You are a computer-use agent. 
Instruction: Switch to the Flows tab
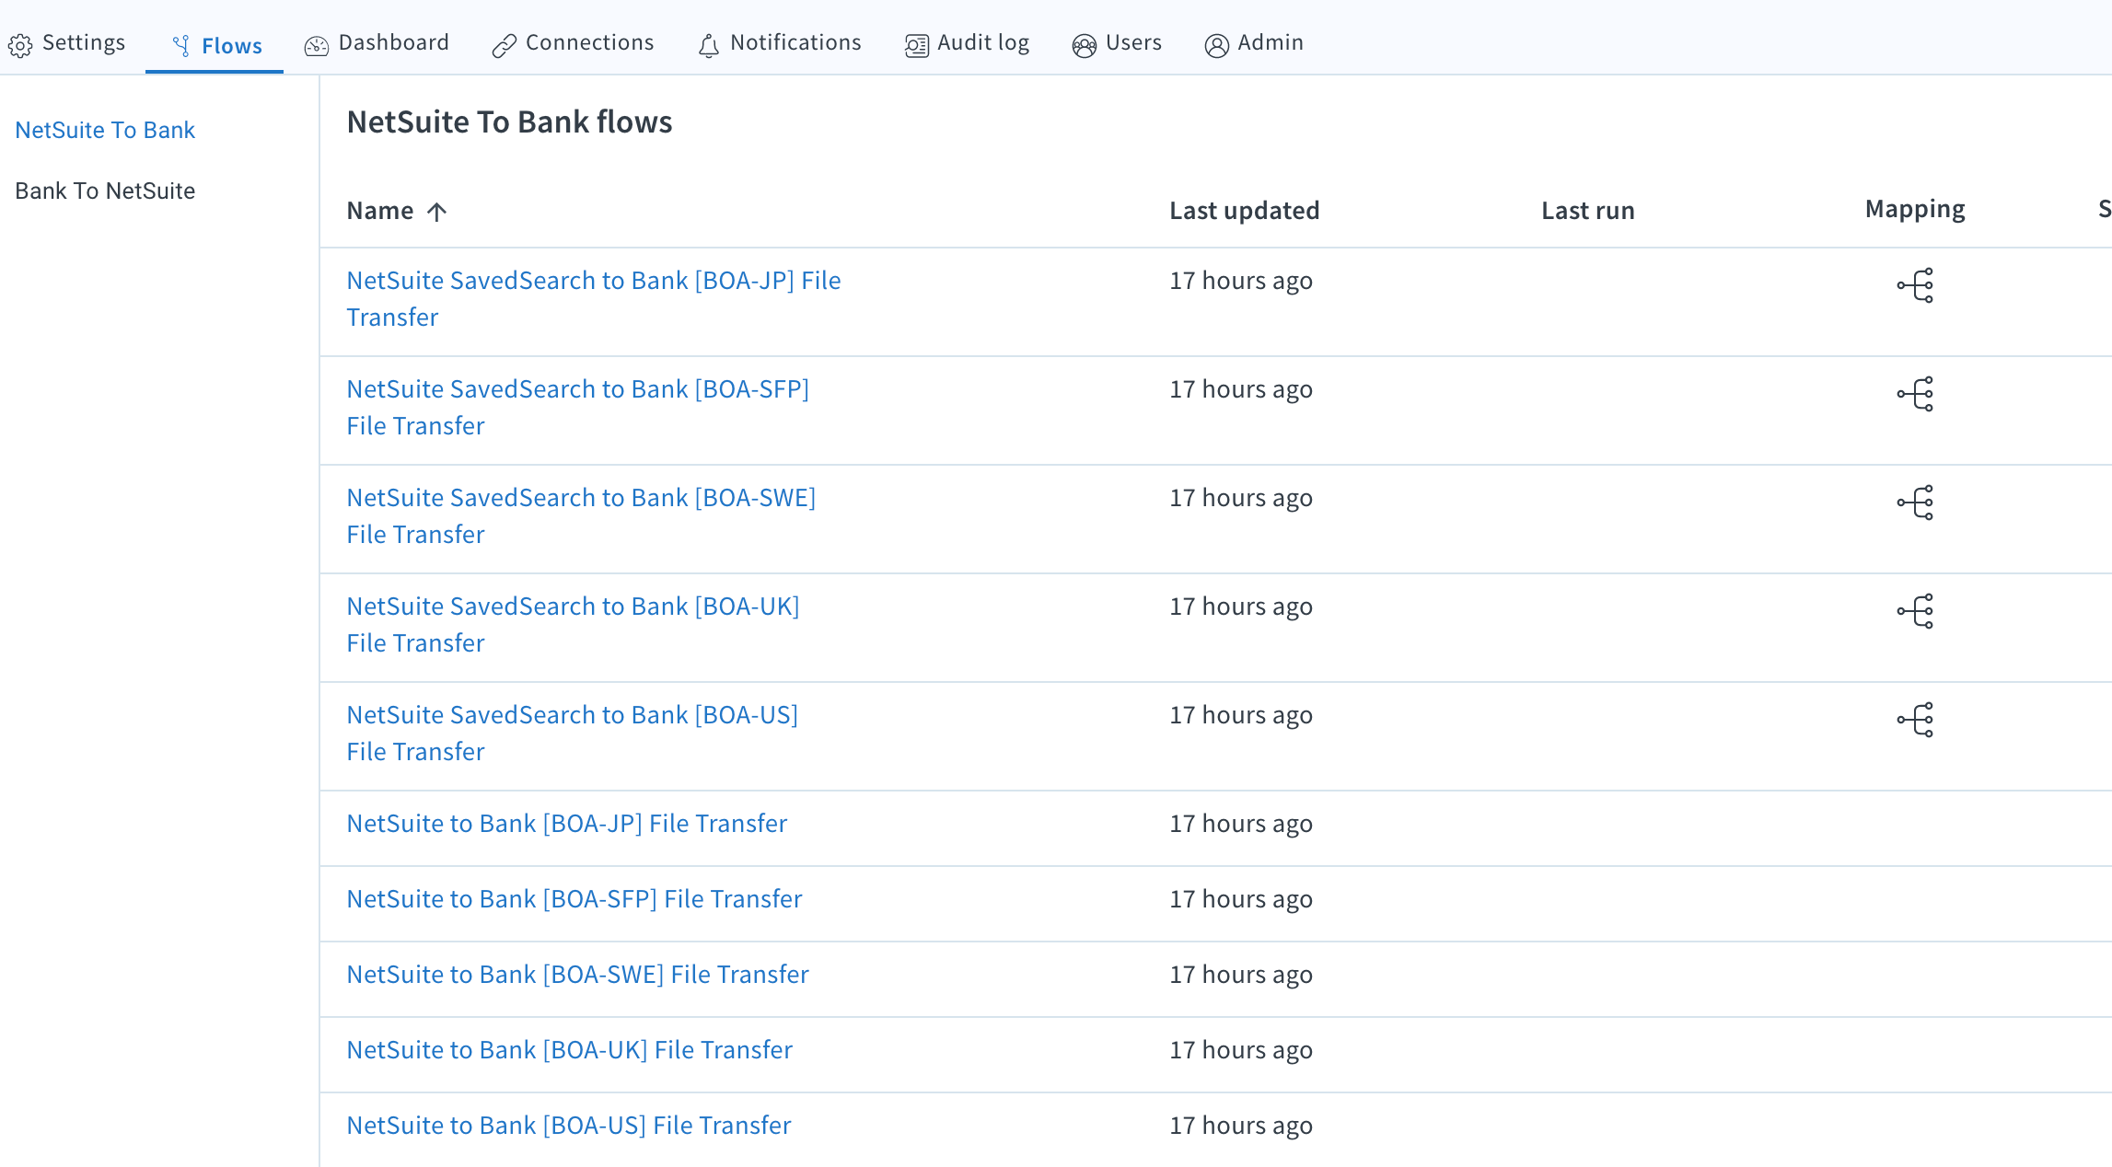[x=215, y=45]
